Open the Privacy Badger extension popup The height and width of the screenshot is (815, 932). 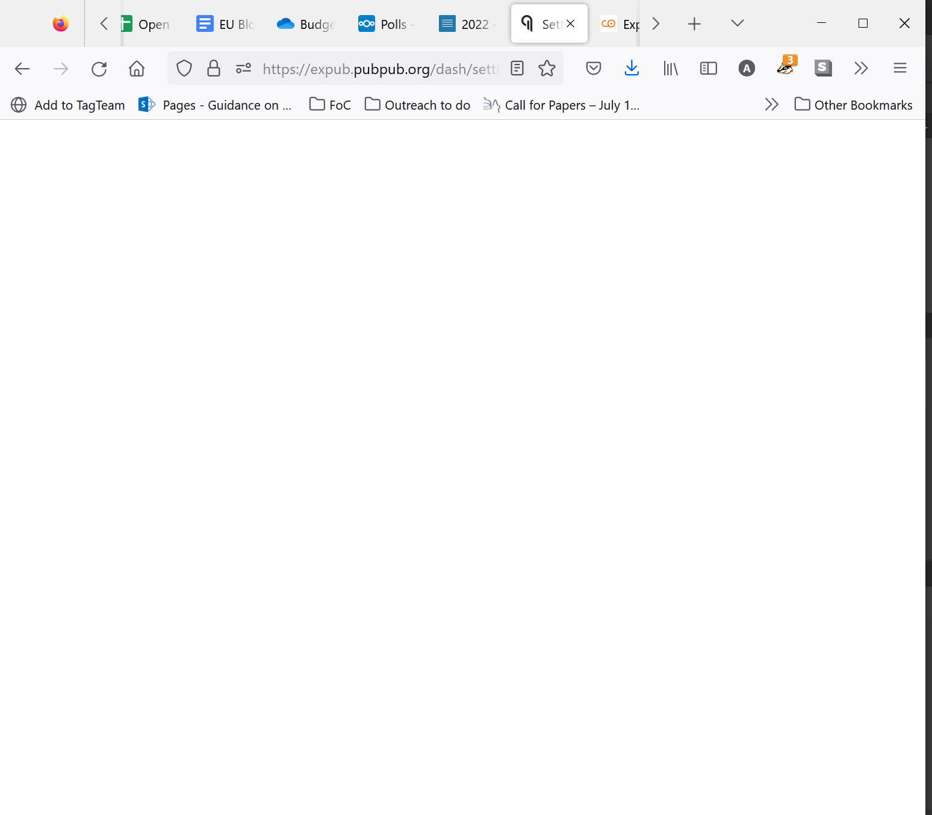(785, 68)
